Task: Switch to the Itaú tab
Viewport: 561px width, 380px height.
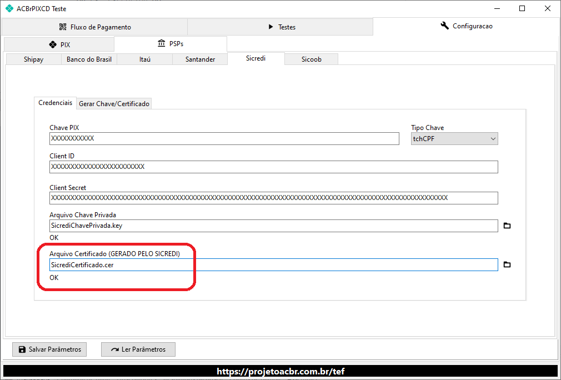Action: 145,59
